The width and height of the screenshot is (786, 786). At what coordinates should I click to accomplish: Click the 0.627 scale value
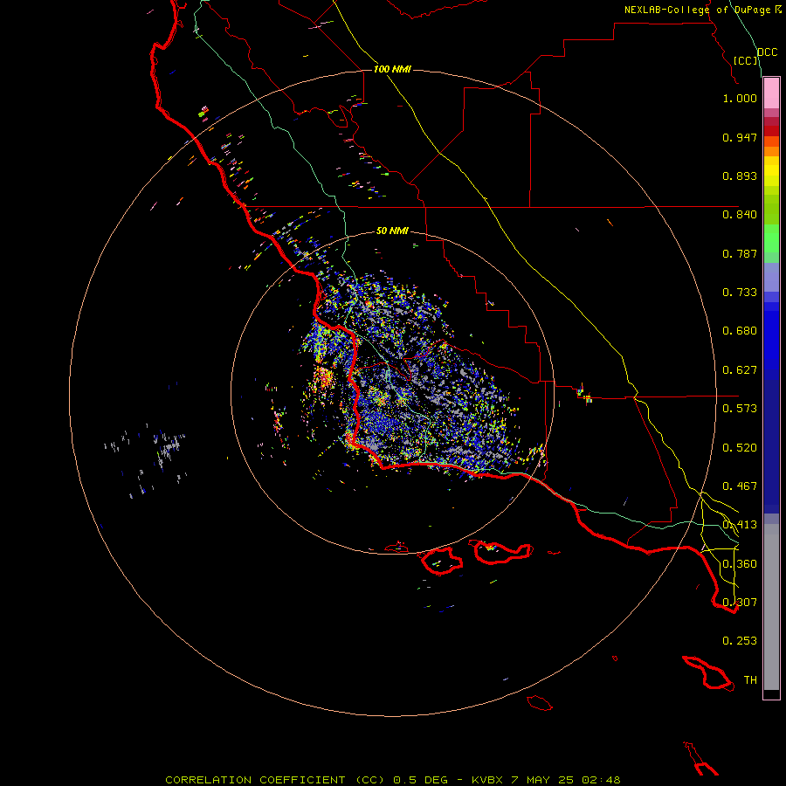coord(740,370)
